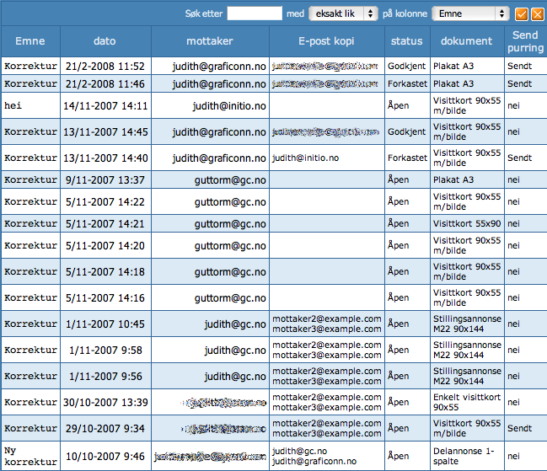Click the 'E-post kopi' column header

pos(328,41)
